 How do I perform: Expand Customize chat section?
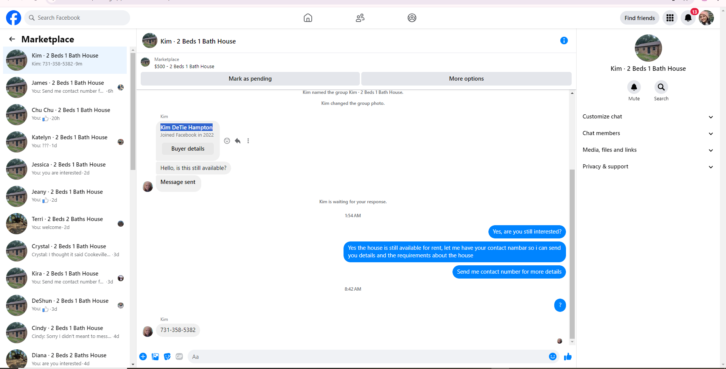coord(648,117)
